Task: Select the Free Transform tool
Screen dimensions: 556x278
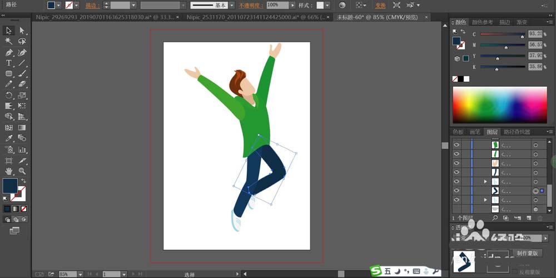Action: point(22,106)
